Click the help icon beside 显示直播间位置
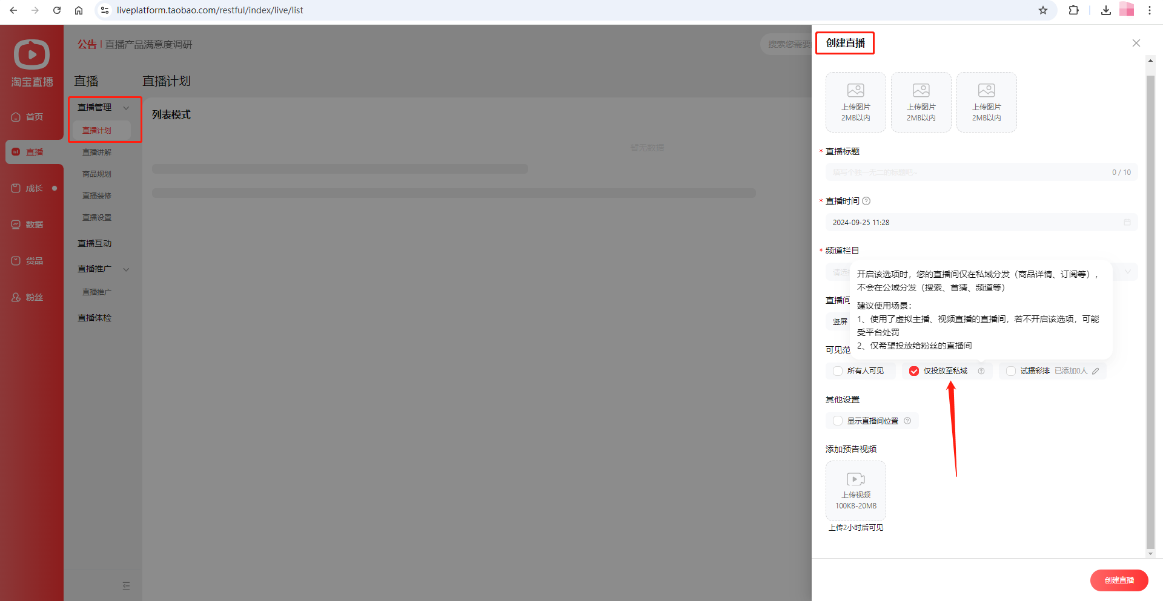 (x=907, y=421)
